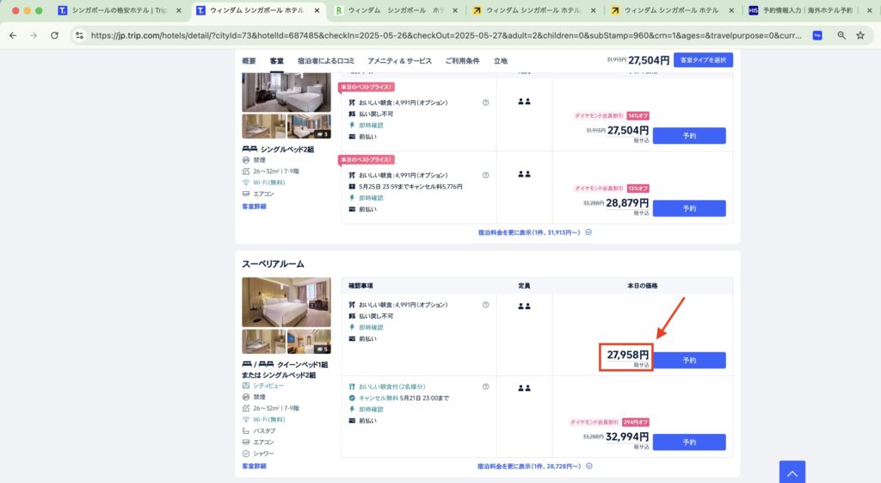881x483 pixels.
Task: Click 予約 button for the 27,958円 rate
Action: (689, 360)
